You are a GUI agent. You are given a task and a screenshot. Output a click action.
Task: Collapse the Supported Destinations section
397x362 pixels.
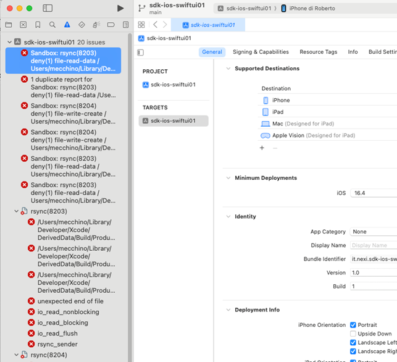click(x=228, y=69)
